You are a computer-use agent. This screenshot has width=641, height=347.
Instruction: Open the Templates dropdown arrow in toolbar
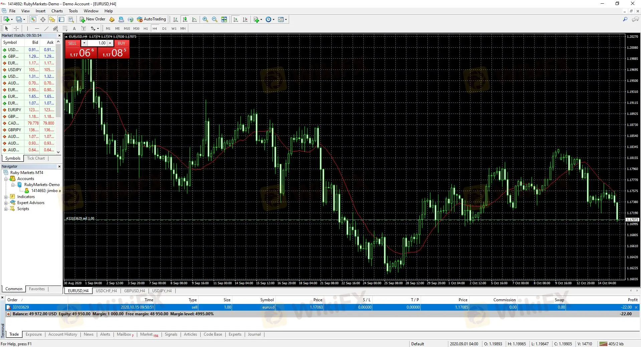point(286,20)
